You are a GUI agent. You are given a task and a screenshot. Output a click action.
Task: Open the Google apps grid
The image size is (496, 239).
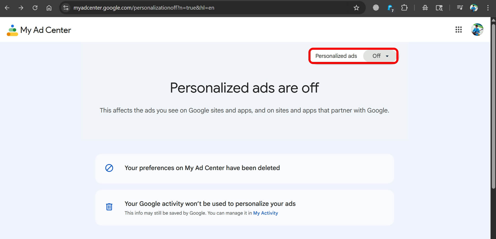click(x=458, y=30)
